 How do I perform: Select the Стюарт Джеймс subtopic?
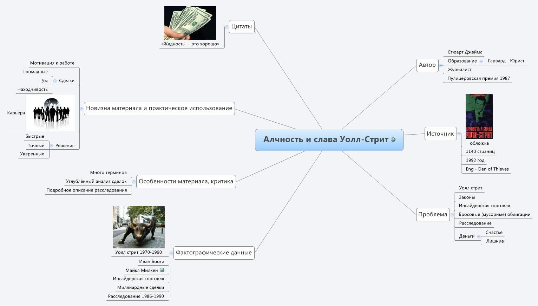[465, 52]
